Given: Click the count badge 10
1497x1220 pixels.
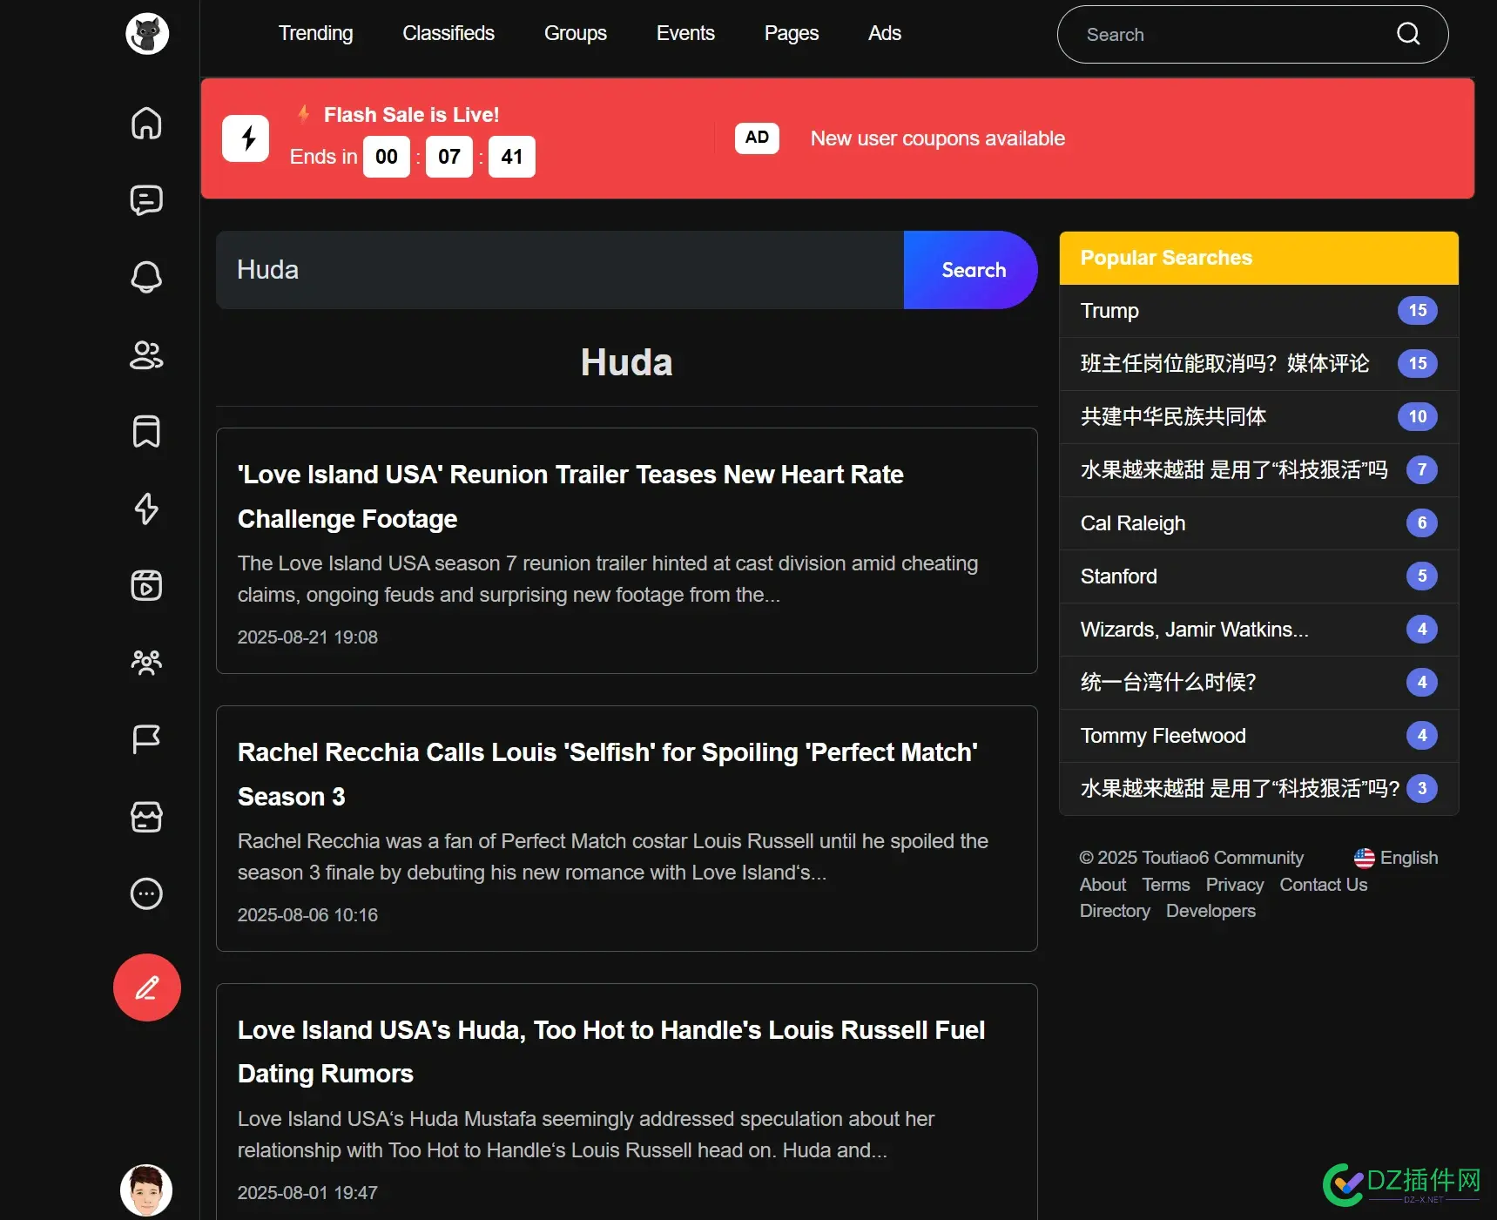Looking at the screenshot, I should (1418, 417).
